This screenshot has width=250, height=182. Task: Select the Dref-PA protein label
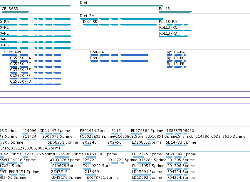(97, 52)
